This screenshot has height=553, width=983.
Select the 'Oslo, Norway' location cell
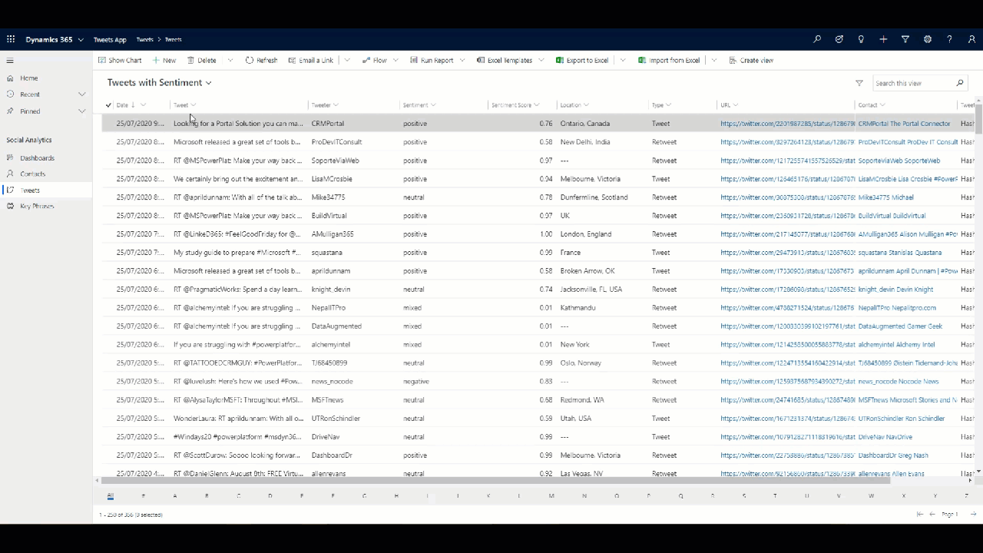[x=581, y=363]
